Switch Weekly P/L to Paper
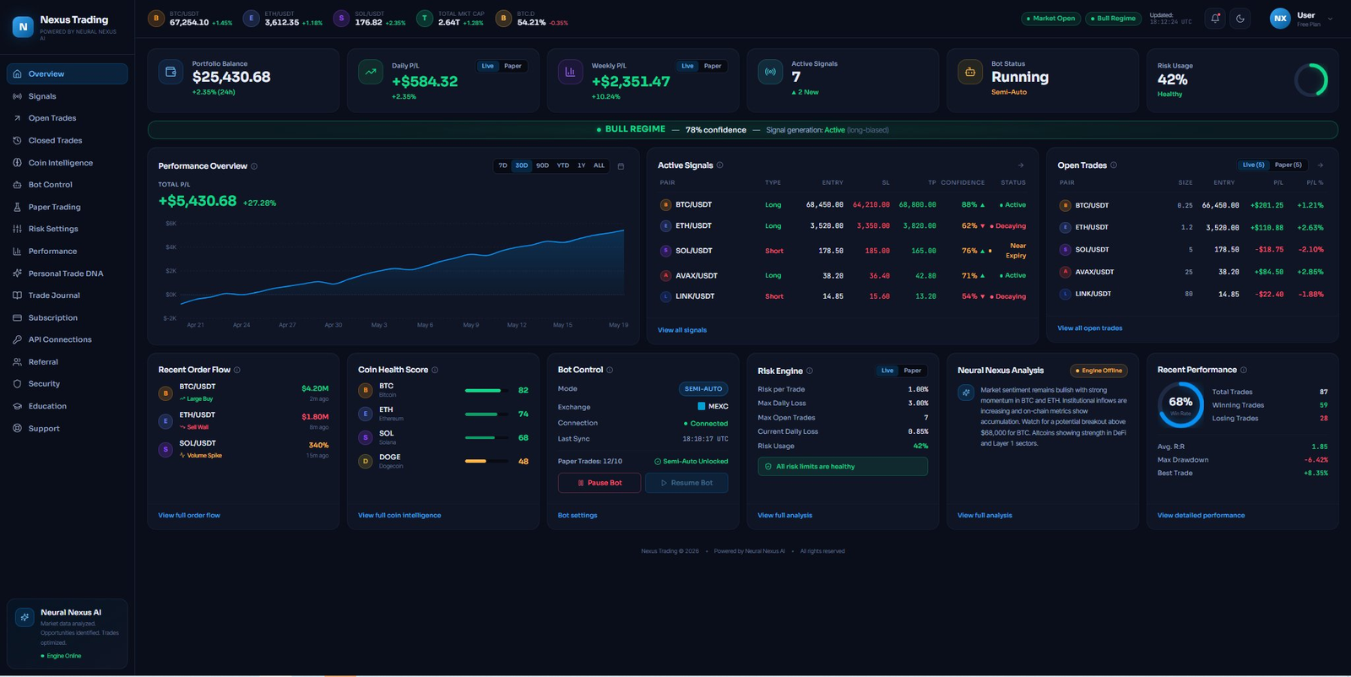The height and width of the screenshot is (677, 1351). tap(713, 66)
